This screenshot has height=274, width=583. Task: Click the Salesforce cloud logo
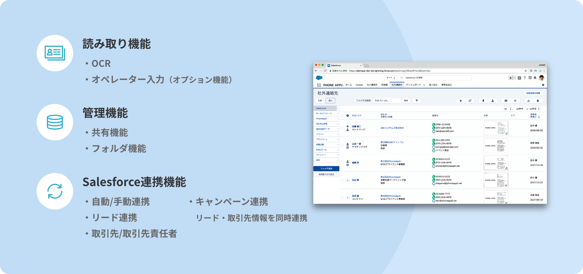coord(319,78)
